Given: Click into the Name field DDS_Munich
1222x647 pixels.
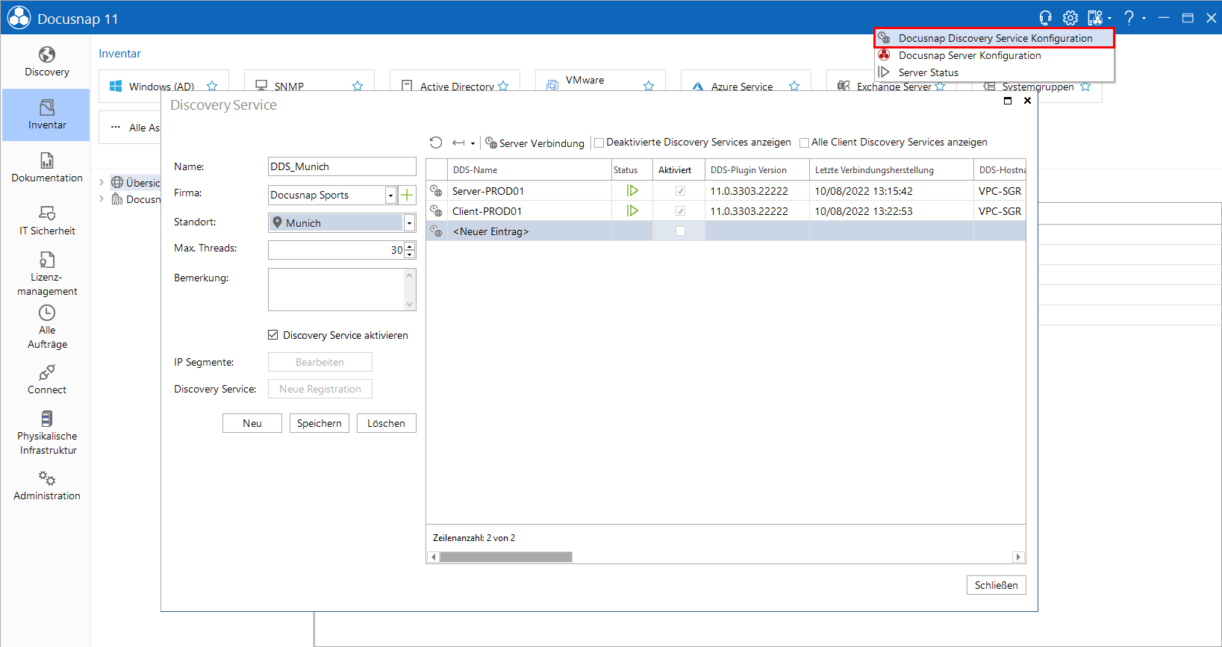Looking at the screenshot, I should point(342,166).
